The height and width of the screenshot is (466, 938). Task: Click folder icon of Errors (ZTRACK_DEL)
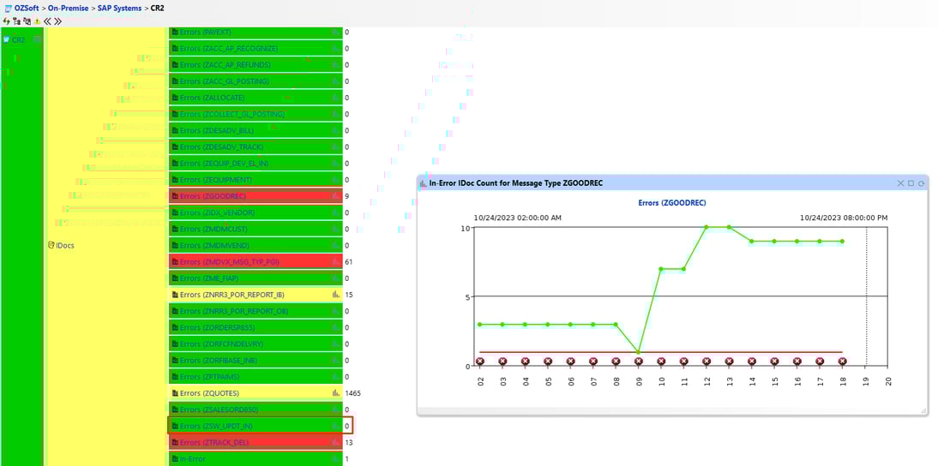[x=175, y=443]
